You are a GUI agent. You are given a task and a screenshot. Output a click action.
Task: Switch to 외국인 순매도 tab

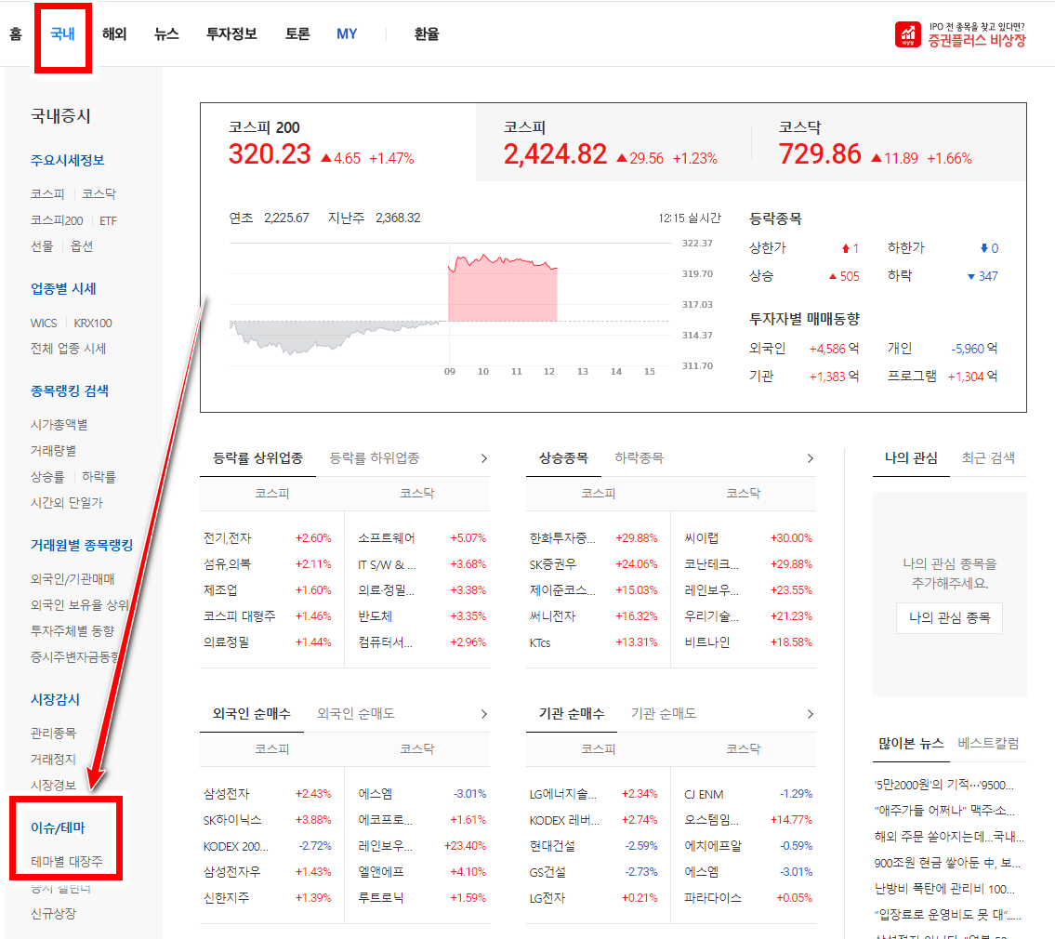[x=356, y=713]
